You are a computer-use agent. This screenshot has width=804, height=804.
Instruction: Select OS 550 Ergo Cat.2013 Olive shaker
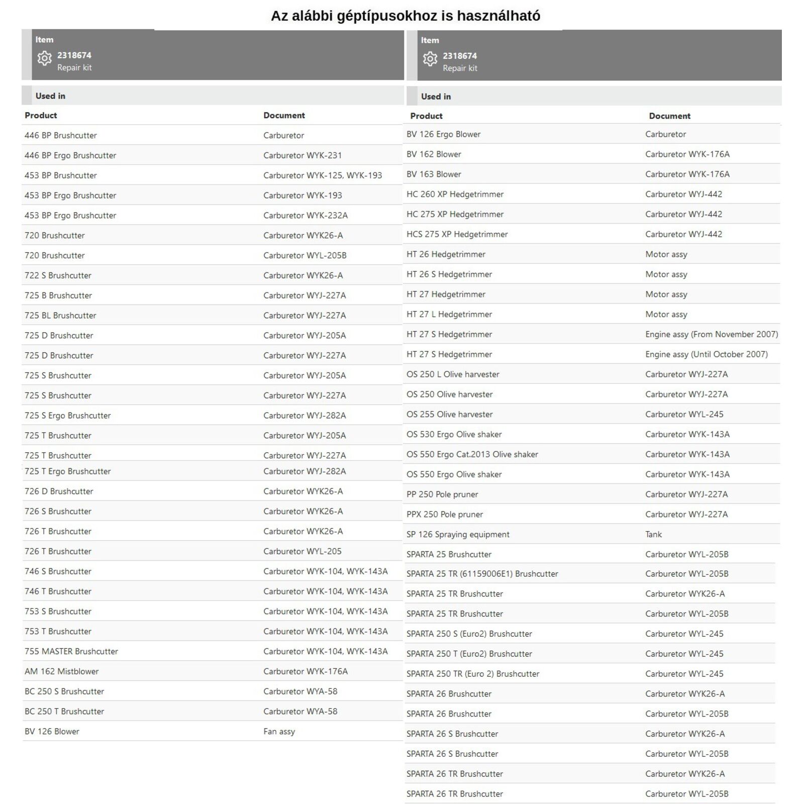472,454
